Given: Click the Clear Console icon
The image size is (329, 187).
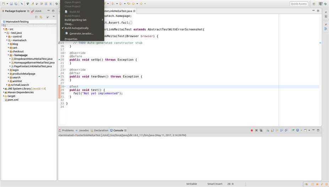Looking at the screenshot, I should tap(268, 130).
